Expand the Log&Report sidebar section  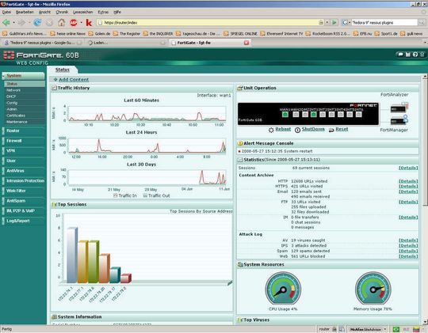coord(23,221)
